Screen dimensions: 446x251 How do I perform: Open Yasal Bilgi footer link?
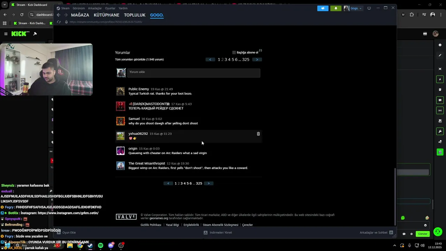172,225
